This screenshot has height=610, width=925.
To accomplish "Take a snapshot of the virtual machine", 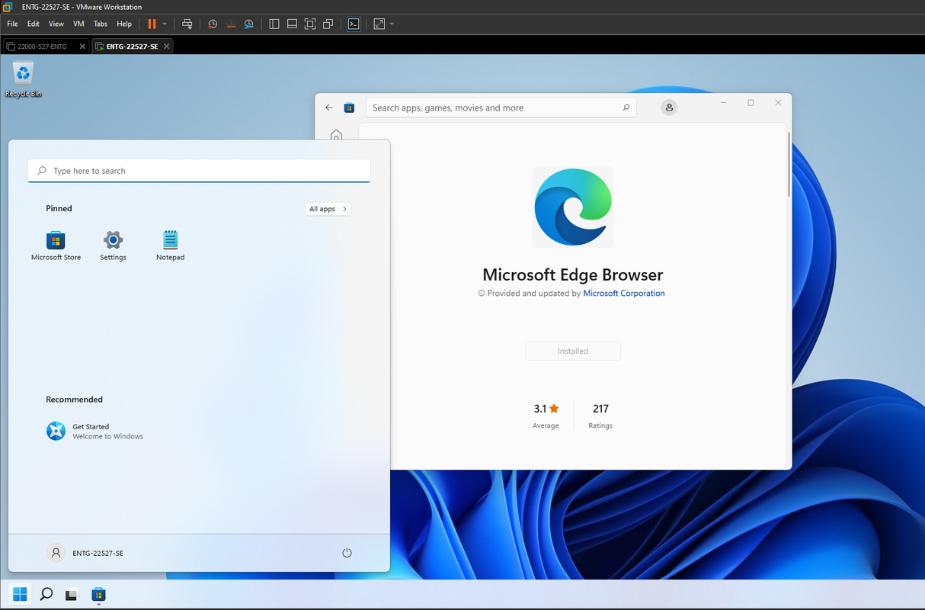I will tap(213, 24).
